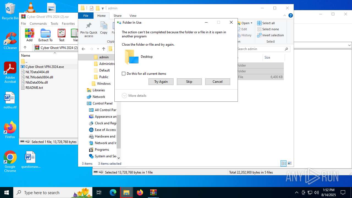Click the Skip button

(x=189, y=82)
